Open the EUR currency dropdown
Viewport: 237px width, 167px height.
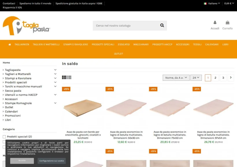(x=229, y=3)
